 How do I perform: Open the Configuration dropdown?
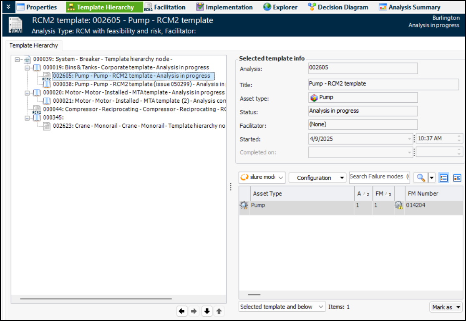[x=317, y=178]
